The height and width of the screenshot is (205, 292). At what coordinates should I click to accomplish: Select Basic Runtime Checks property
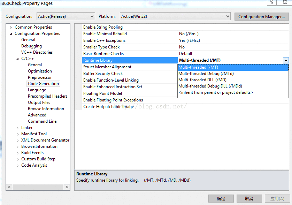pos(130,54)
